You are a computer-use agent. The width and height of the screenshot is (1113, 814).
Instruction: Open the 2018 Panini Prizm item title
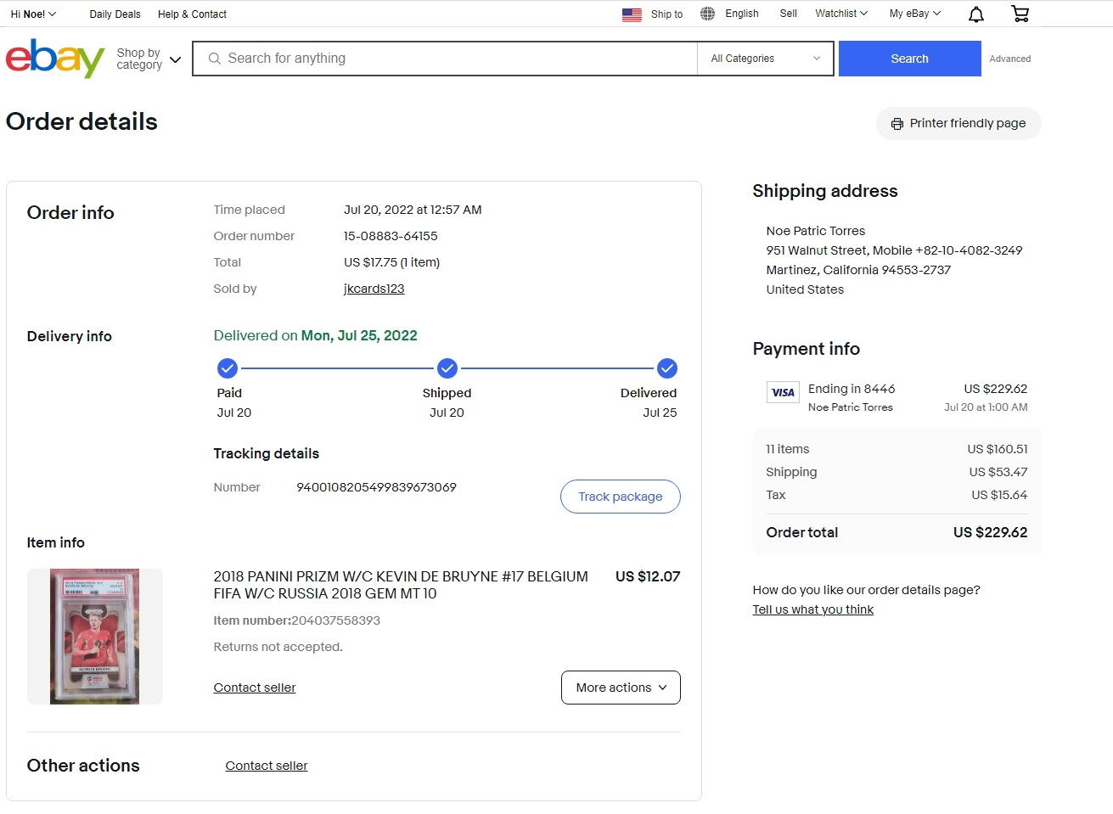tap(401, 585)
